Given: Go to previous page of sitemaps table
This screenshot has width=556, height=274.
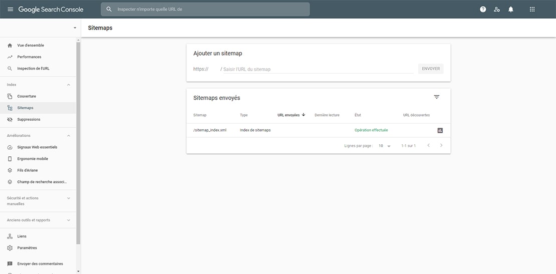Looking at the screenshot, I should pos(428,145).
